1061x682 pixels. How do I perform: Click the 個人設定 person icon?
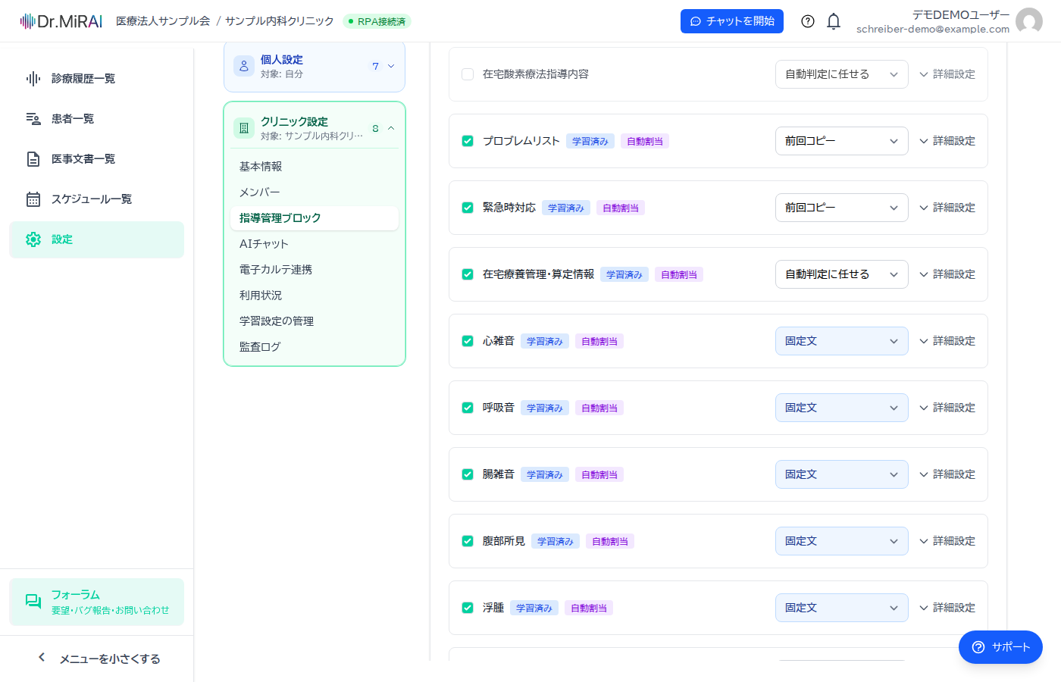pyautogui.click(x=244, y=67)
